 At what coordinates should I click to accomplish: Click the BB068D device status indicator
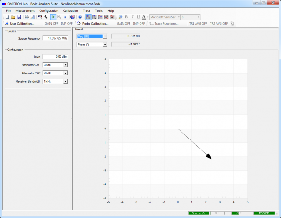click(x=264, y=213)
